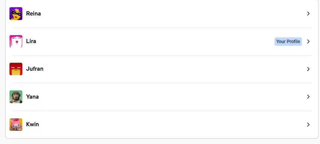Click empty area of Kwin row
Viewport: 320px width, 144px height.
tap(173, 124)
